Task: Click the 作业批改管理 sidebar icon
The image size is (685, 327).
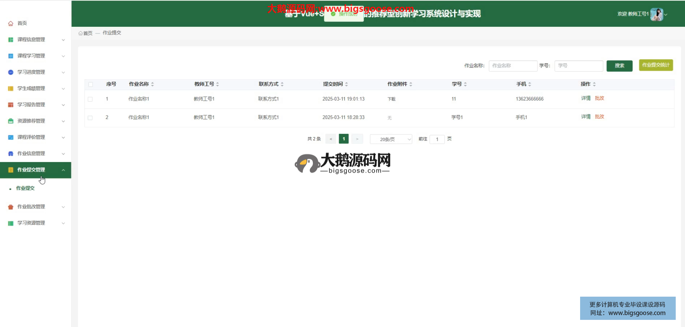Action: click(11, 207)
